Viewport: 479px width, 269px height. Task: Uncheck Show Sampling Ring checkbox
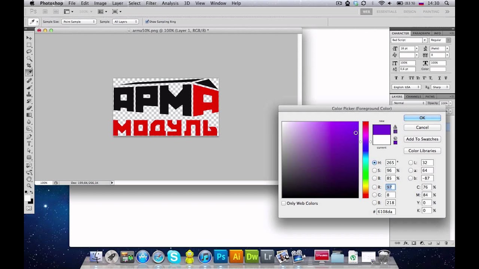pyautogui.click(x=147, y=22)
